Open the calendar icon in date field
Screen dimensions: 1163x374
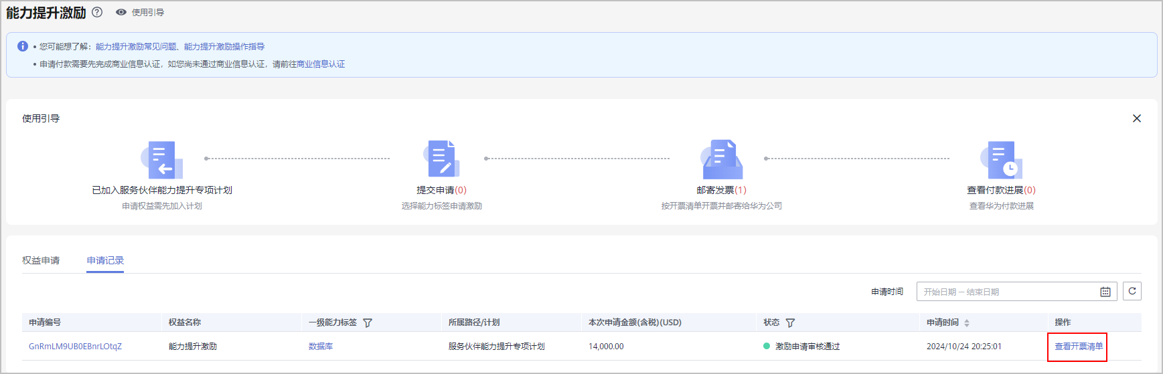click(1105, 292)
